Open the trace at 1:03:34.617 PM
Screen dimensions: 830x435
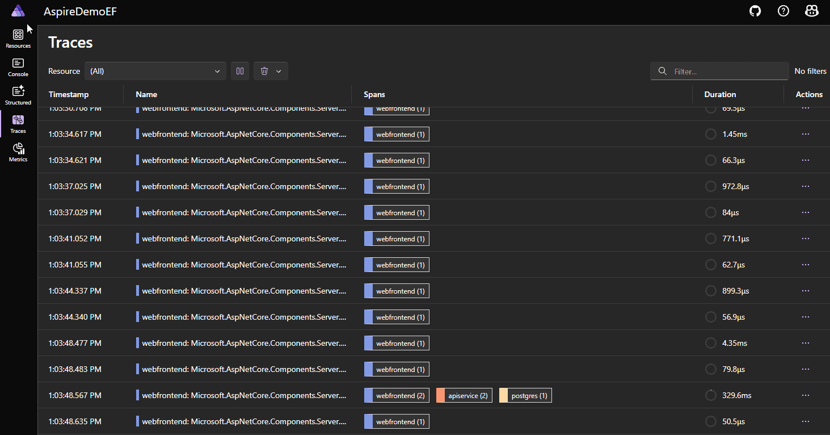[244, 134]
